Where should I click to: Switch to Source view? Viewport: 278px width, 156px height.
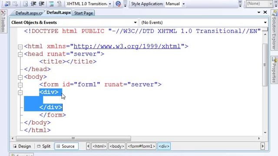coord(66,146)
